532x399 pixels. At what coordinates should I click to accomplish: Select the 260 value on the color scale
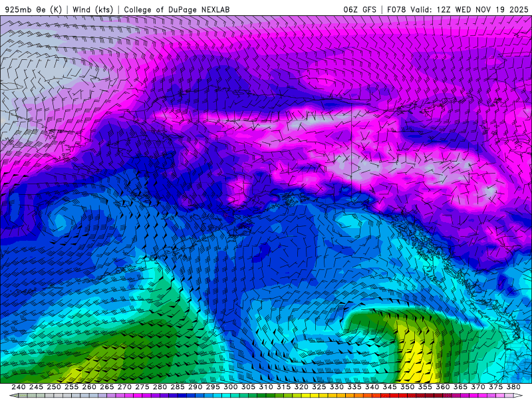[x=89, y=387]
